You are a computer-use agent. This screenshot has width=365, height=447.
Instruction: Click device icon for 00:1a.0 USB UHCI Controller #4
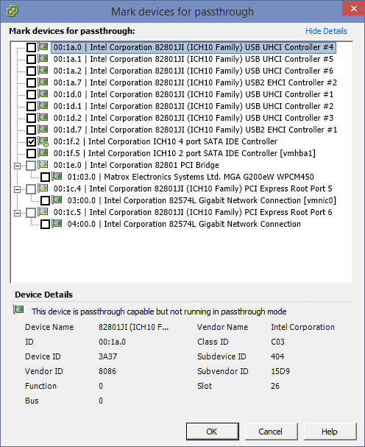43,46
